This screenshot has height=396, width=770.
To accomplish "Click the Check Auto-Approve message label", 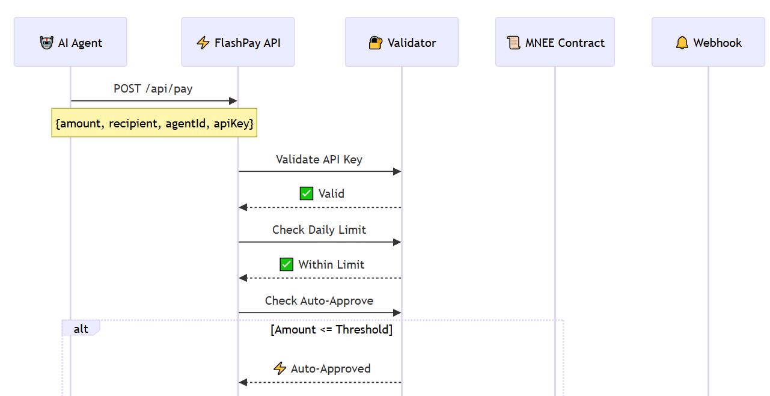I will pyautogui.click(x=319, y=300).
